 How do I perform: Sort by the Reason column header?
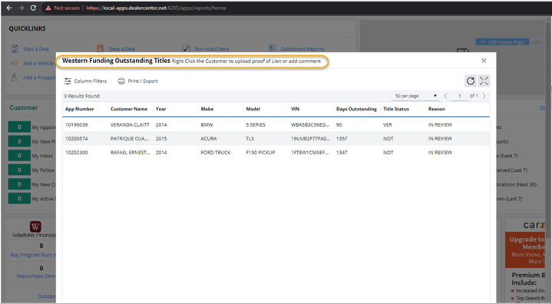click(437, 109)
